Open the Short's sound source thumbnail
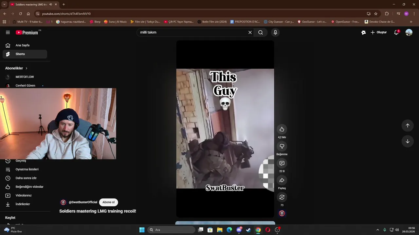Viewport: 419px width, 235px height. 282,213
